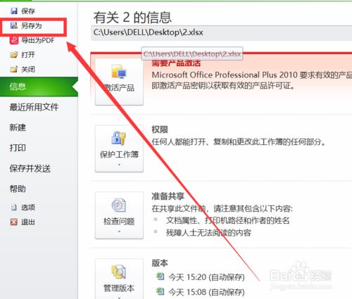This screenshot has width=352, height=299.
Task: Open the Recent (最近所用文件) tab
Action: pyautogui.click(x=34, y=107)
